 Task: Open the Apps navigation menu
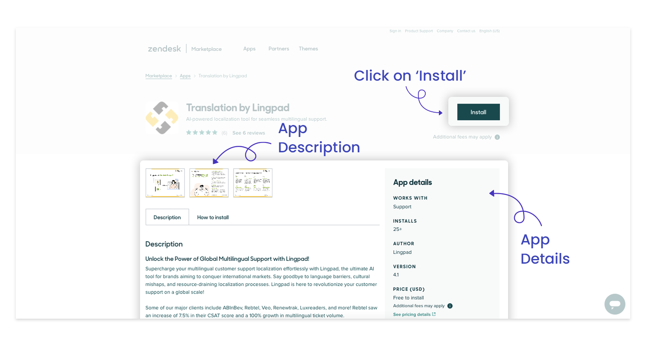click(249, 49)
